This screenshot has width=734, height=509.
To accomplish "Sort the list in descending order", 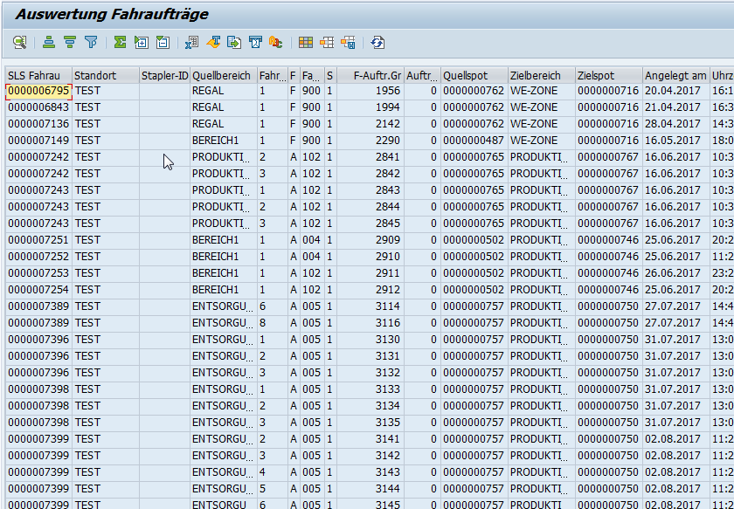I will (x=70, y=42).
